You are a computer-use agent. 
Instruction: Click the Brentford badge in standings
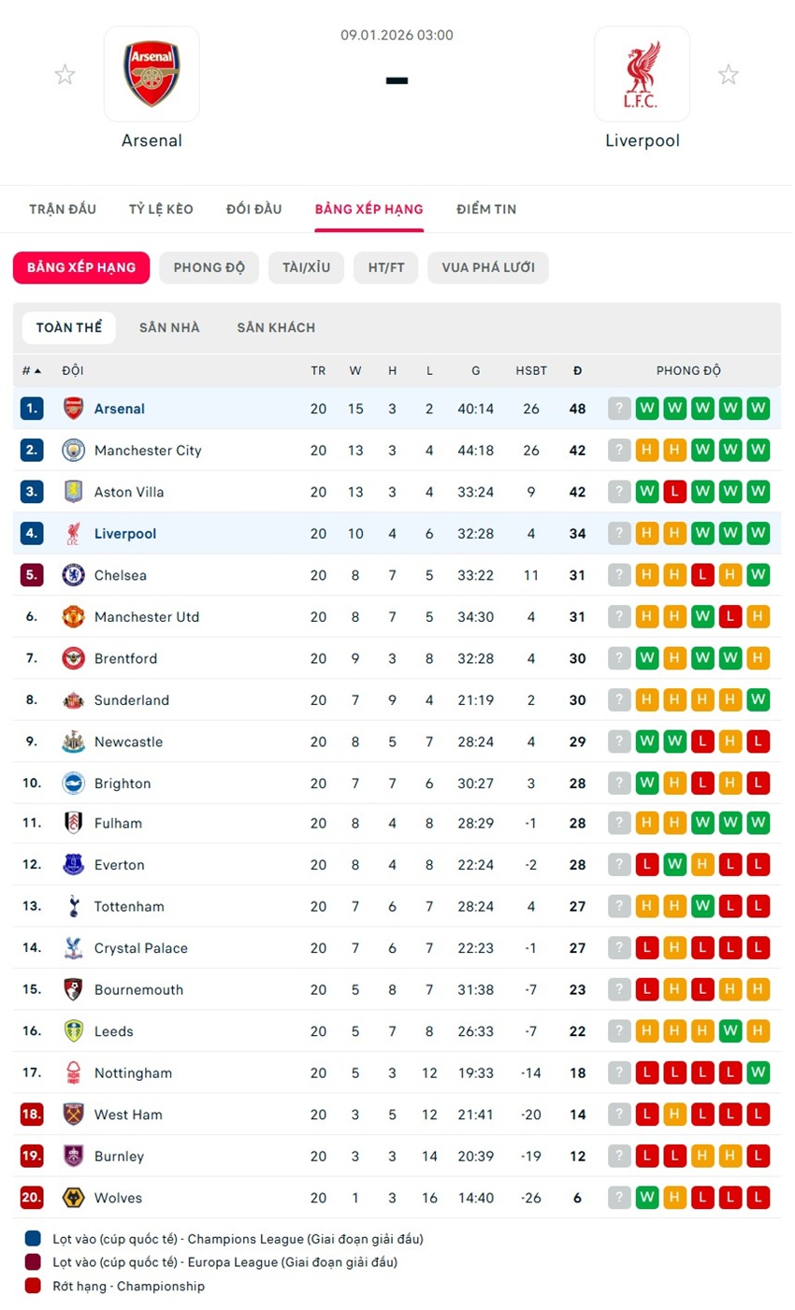coord(73,658)
